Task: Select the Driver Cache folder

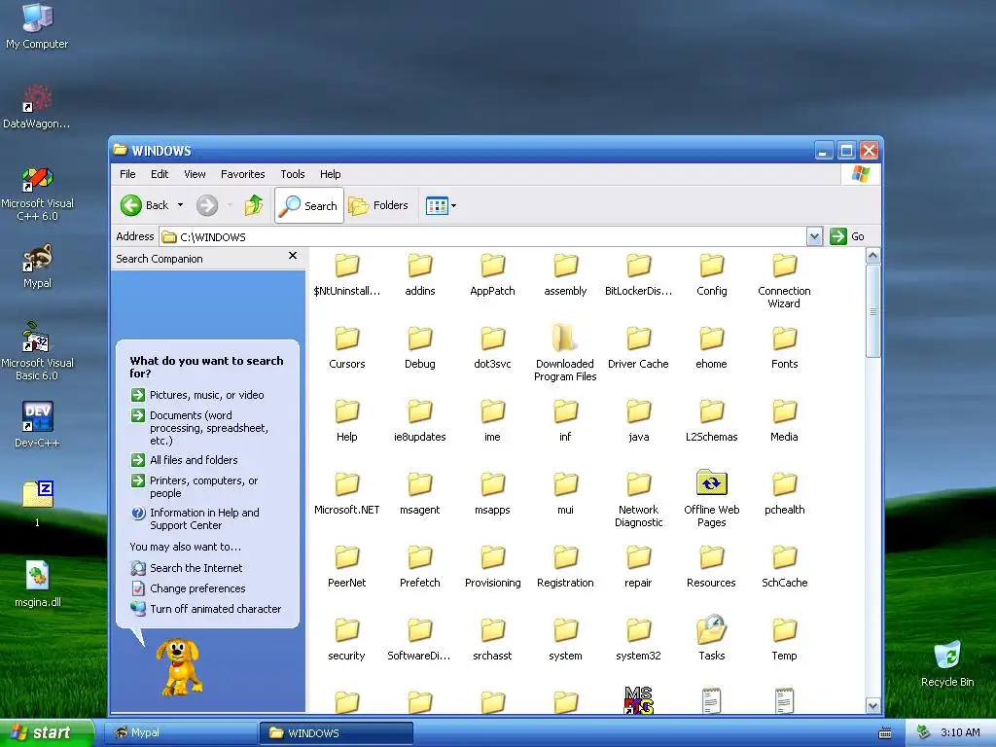Action: [638, 347]
